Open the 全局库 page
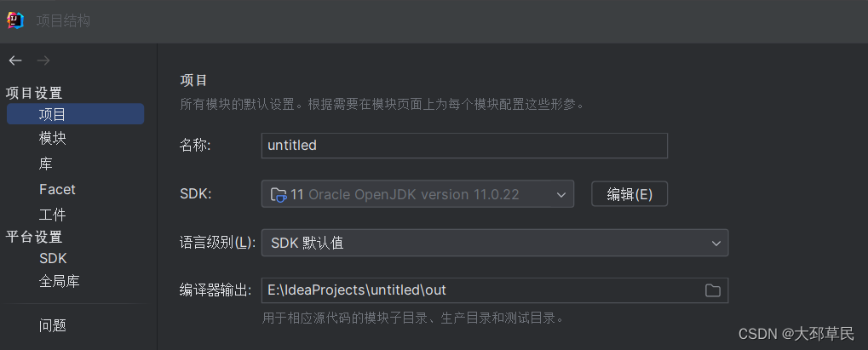The width and height of the screenshot is (868, 350). [x=60, y=281]
